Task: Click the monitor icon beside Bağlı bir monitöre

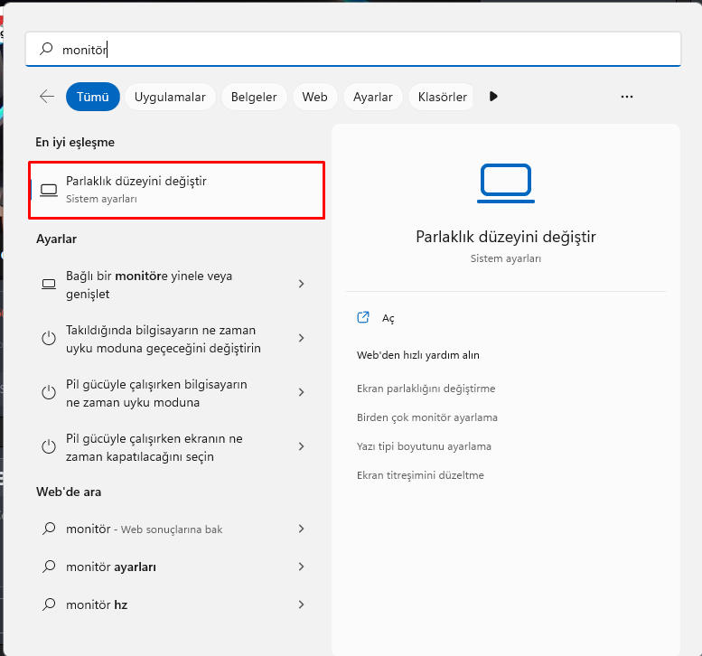Action: click(49, 284)
